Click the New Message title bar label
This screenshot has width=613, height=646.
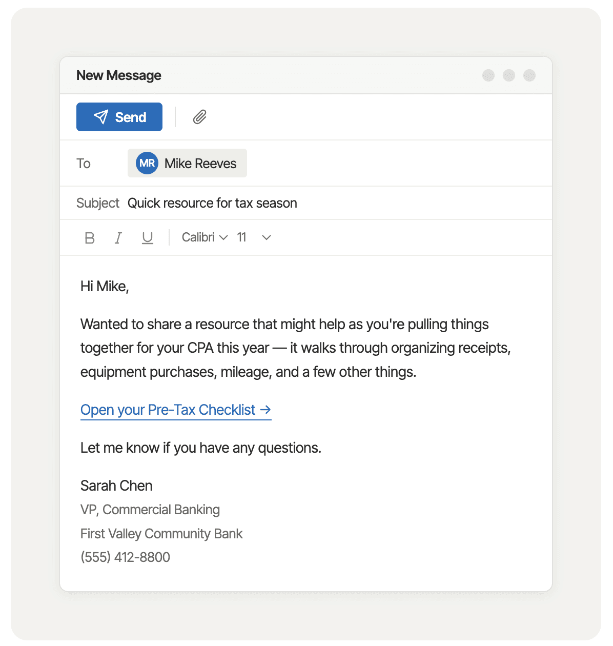119,75
